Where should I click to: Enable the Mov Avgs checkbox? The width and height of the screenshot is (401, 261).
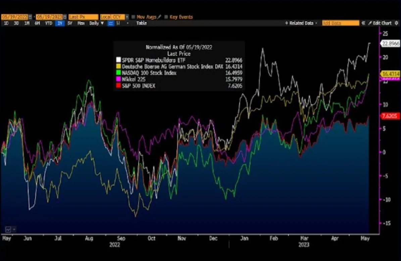pyautogui.click(x=133, y=17)
